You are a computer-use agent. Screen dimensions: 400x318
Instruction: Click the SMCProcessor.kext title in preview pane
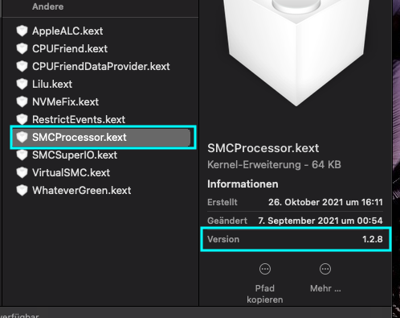click(x=263, y=148)
